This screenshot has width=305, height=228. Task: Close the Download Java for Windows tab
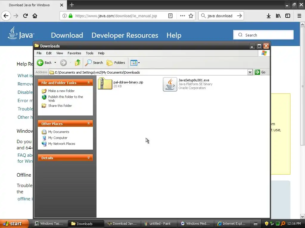61,5
